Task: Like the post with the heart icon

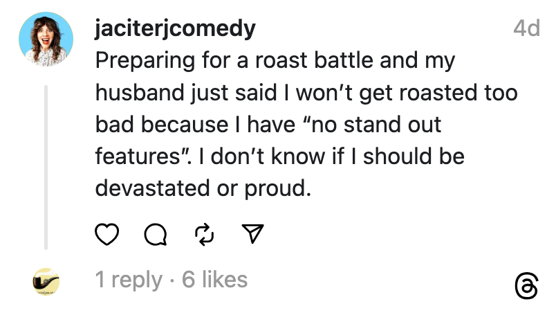Action: pos(106,235)
